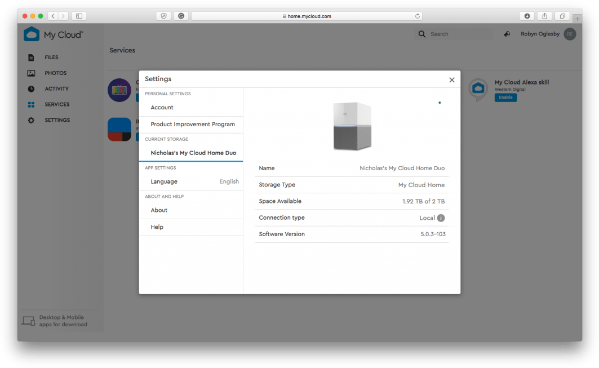Click the privacy shield toolbar icon
The width and height of the screenshot is (599, 368).
coord(163,16)
